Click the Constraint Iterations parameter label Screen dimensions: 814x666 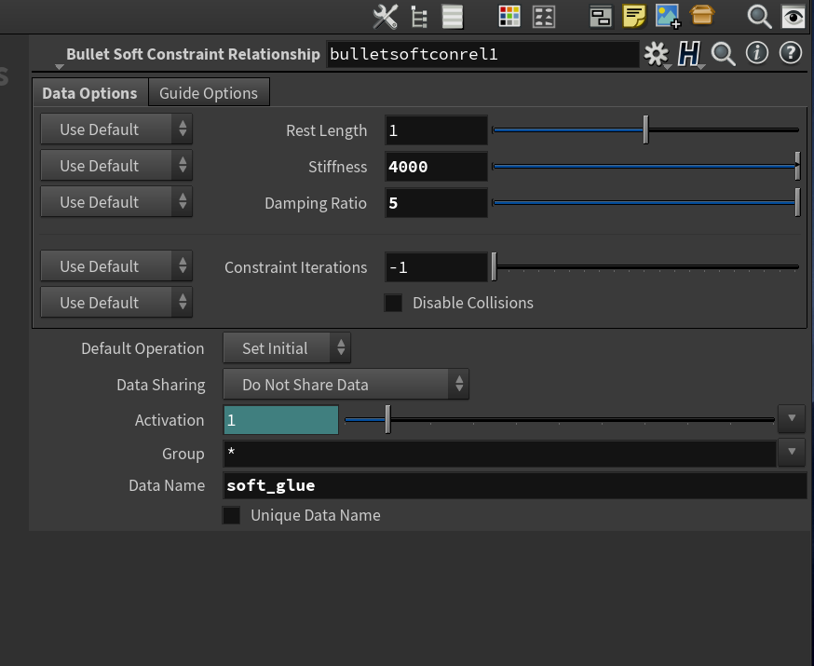pyautogui.click(x=296, y=267)
